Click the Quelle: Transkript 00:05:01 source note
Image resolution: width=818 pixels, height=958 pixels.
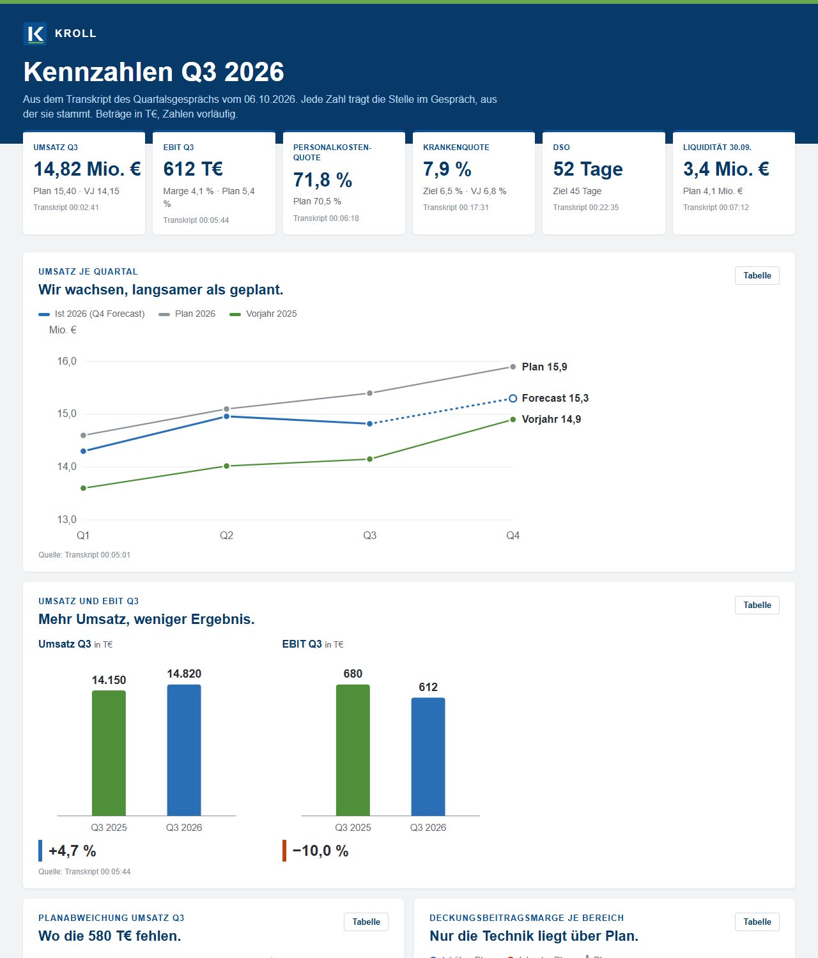pyautogui.click(x=84, y=555)
